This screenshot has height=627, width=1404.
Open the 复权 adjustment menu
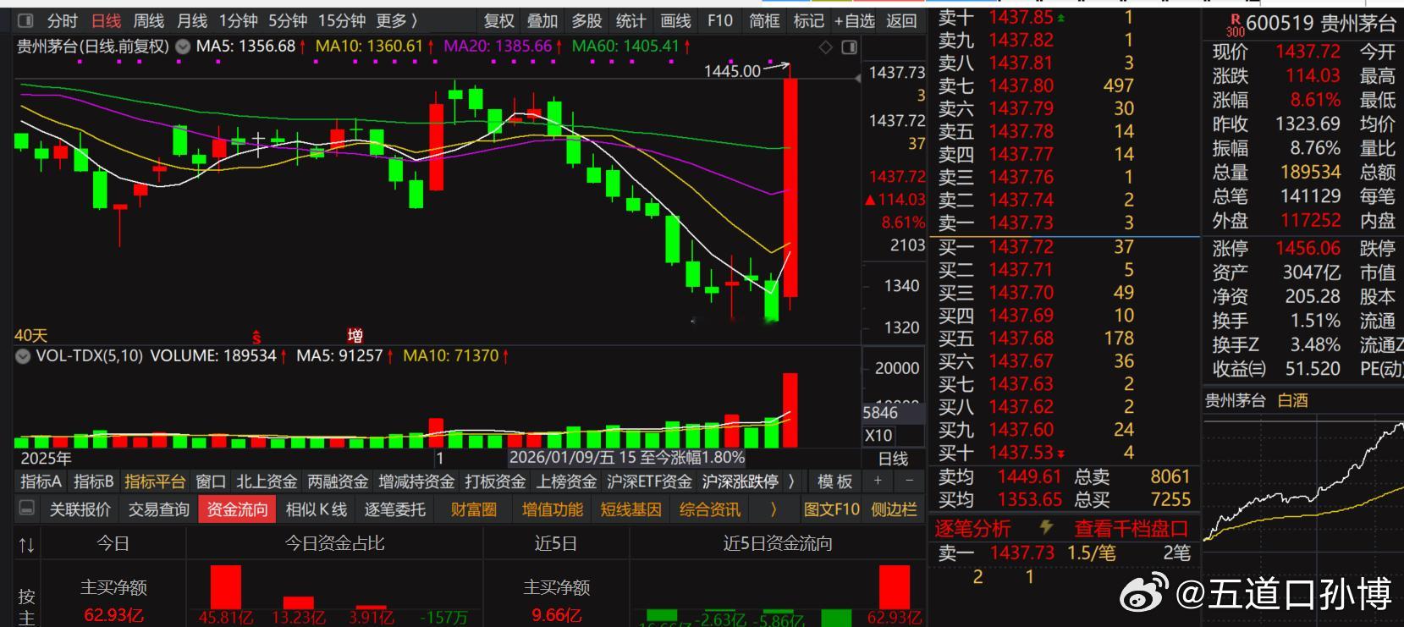498,20
